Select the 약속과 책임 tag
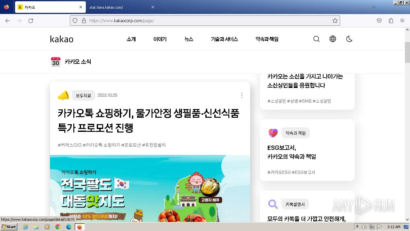410x231 pixels. point(296,133)
